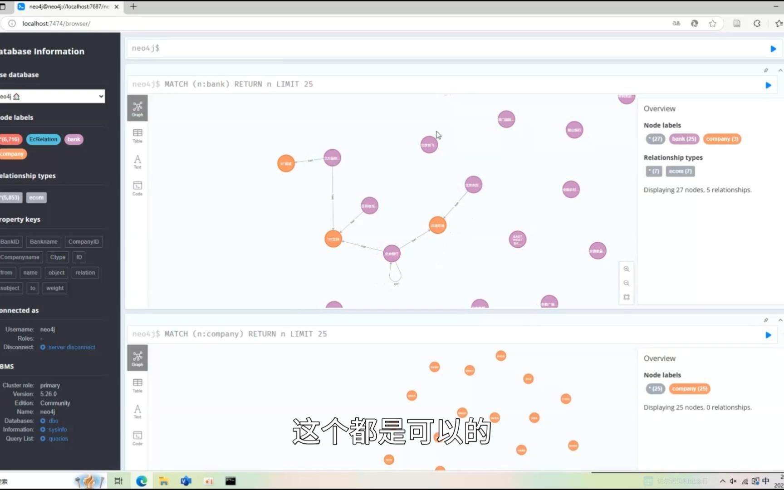Re-run the MATCH (n:bank) query
The width and height of the screenshot is (784, 490).
pyautogui.click(x=768, y=85)
